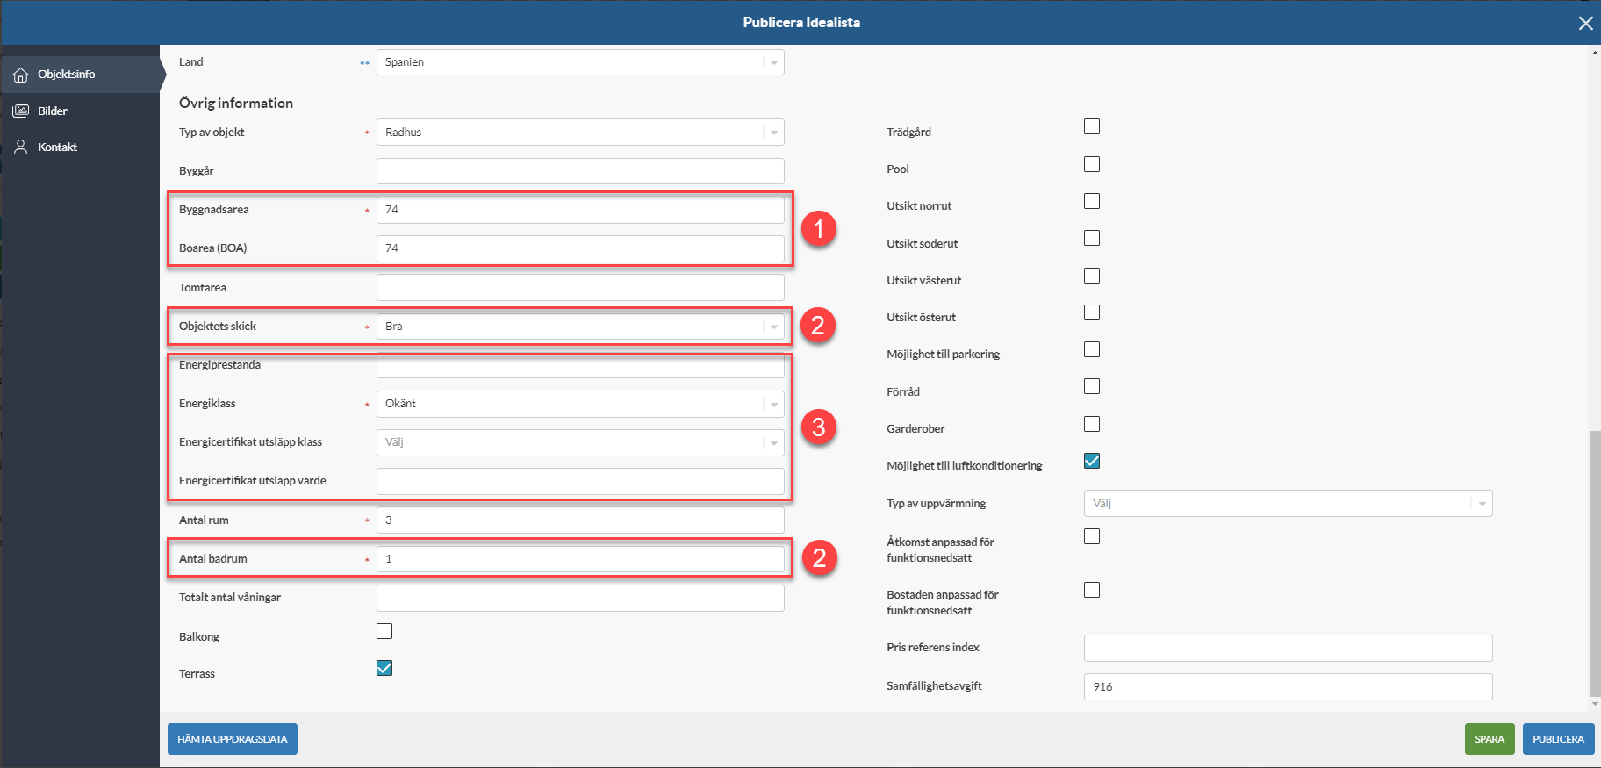This screenshot has height=768, width=1601.
Task: Edit the Samfällighetsavgift field
Action: (x=1288, y=686)
